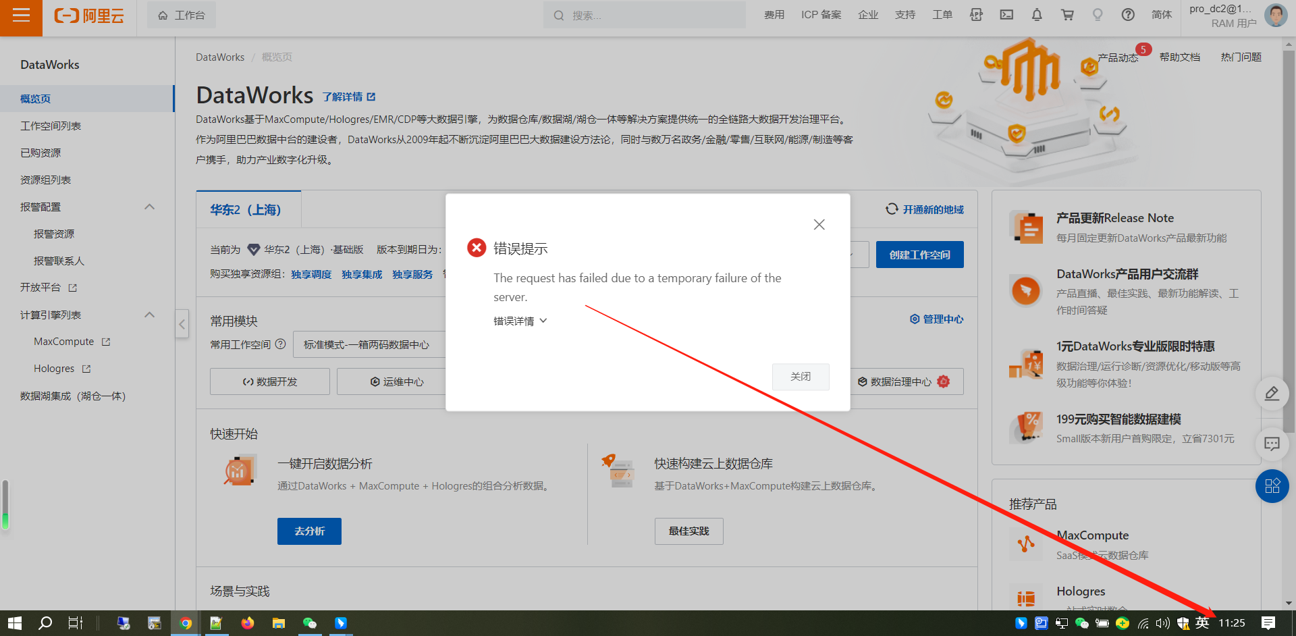
Task: Focus the top search box
Action: (x=645, y=15)
